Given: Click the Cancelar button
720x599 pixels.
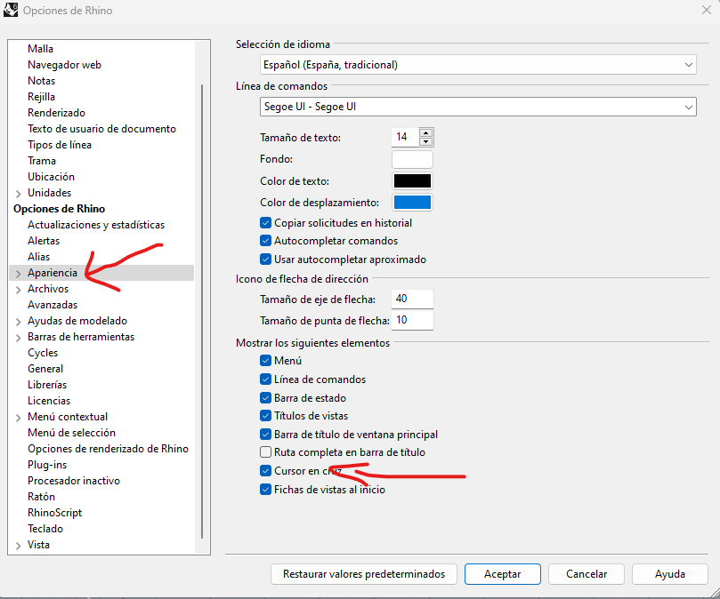Looking at the screenshot, I should pyautogui.click(x=587, y=574).
